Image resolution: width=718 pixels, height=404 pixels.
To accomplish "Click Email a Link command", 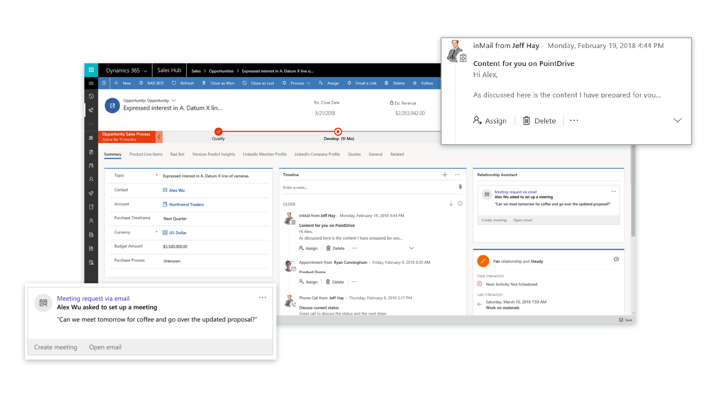I will click(362, 83).
